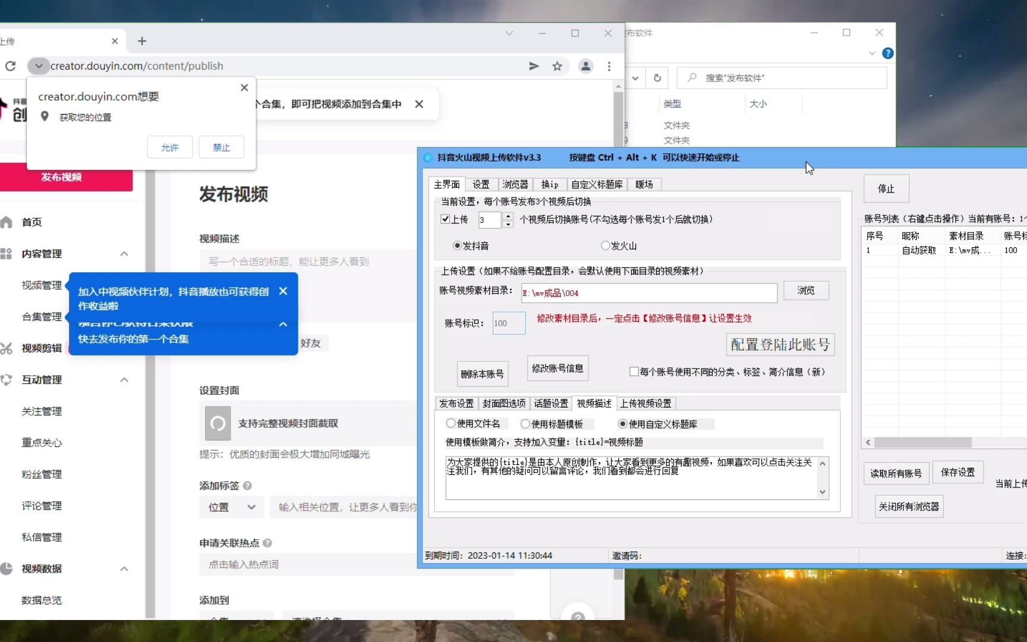Expand Explorer address history dropdown
This screenshot has width=1027, height=642.
[635, 78]
